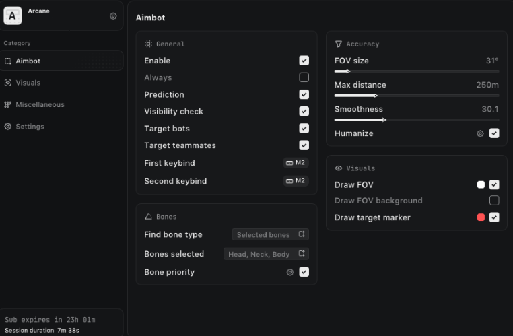The width and height of the screenshot is (513, 336).
Task: Open Bone priority settings gear icon
Action: click(290, 272)
